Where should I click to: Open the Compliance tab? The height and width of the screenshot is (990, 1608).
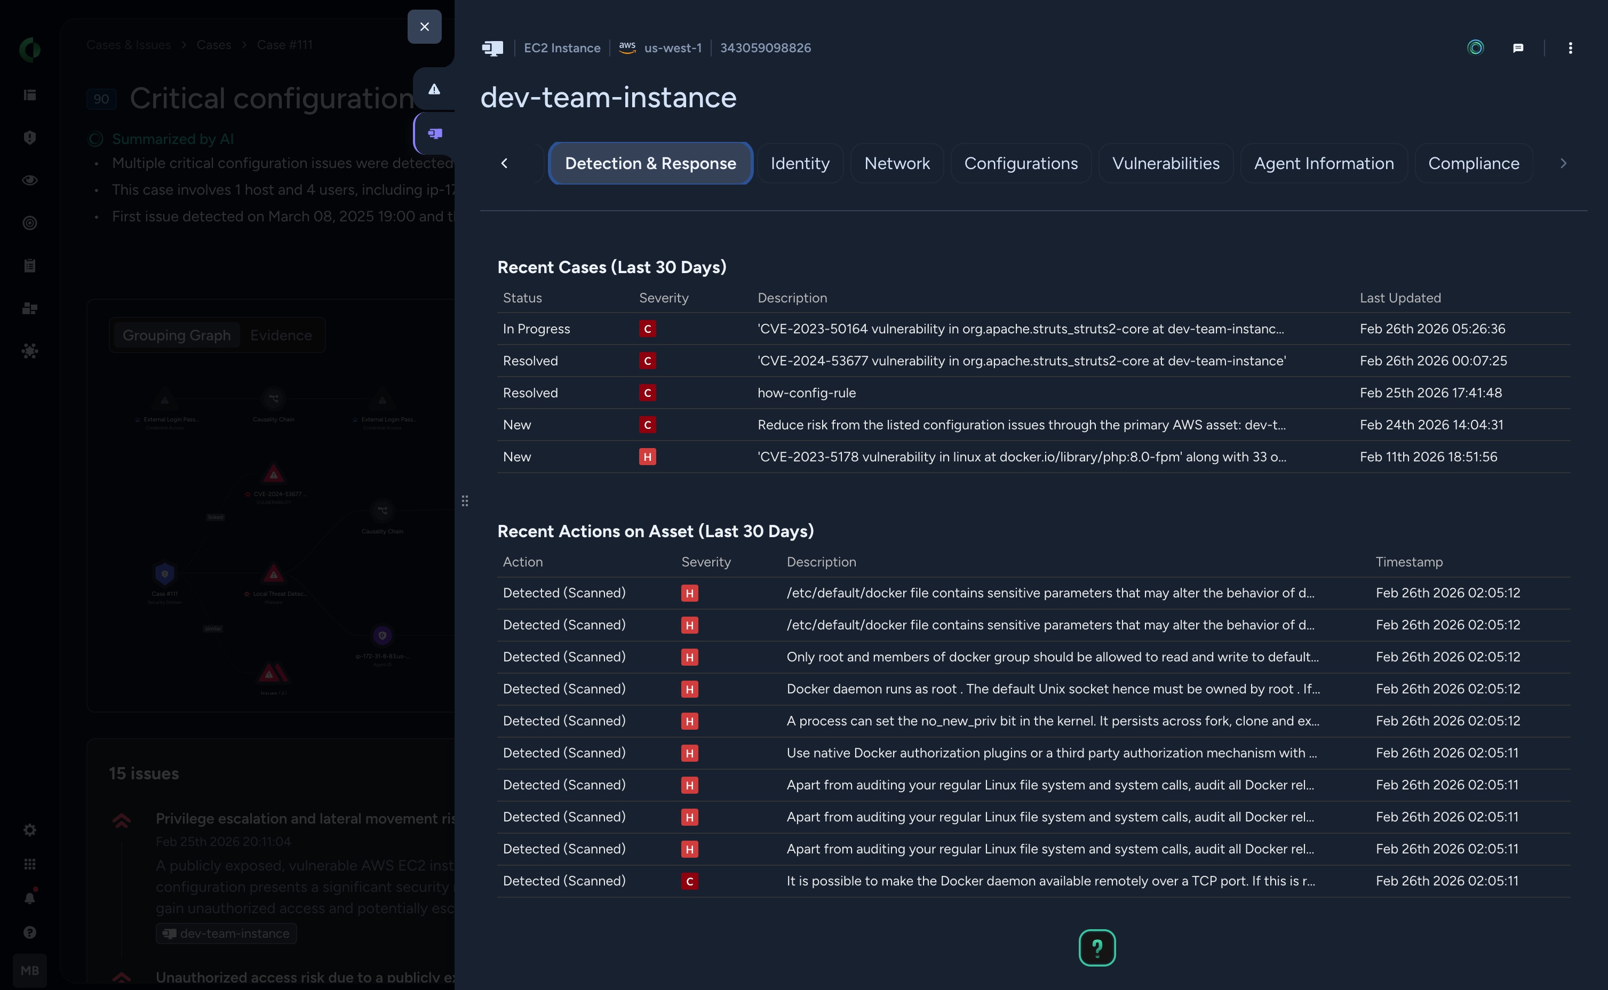1473,163
